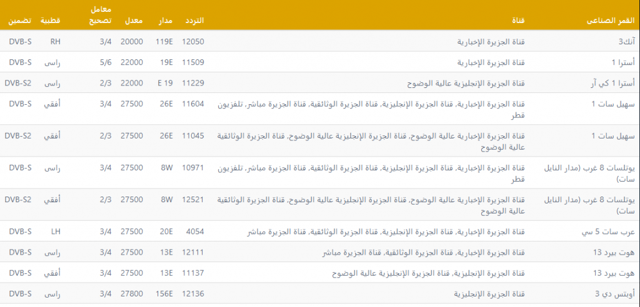Click 8W in the 12521 row
The width and height of the screenshot is (640, 307).
pos(167,200)
